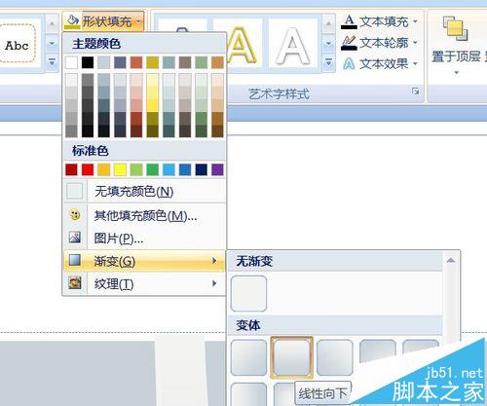
Task: Select the gold outlined WordArt style A
Action: click(240, 45)
